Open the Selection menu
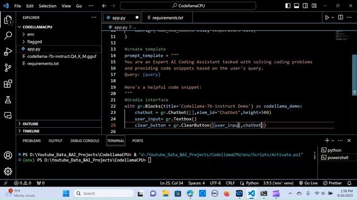Image resolution: width=357 pixels, height=200 pixels. coord(47,6)
